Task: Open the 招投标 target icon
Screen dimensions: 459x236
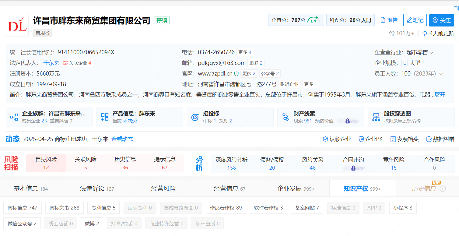Action: 195,117
